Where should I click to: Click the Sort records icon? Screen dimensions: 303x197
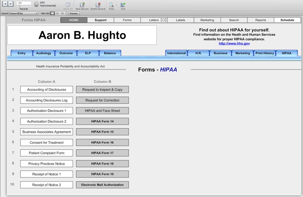pyautogui.click(x=123, y=5)
